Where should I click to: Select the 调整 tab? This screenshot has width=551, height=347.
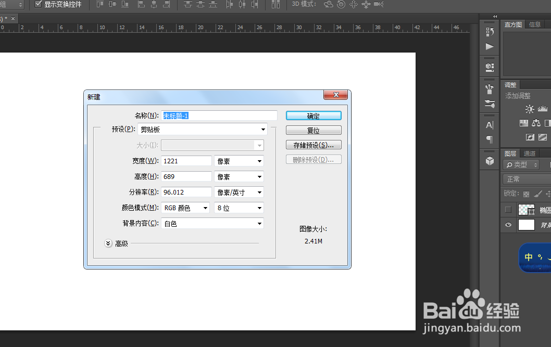pos(510,85)
